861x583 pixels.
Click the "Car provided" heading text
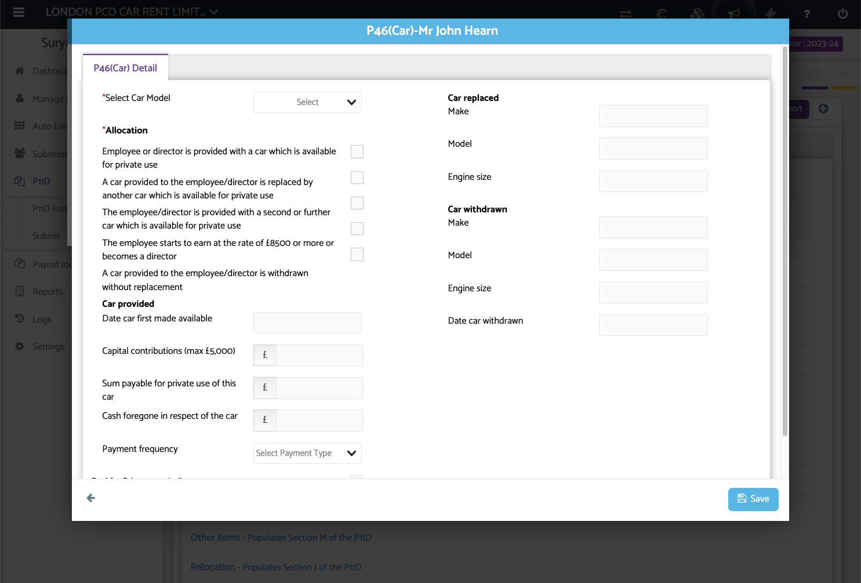click(128, 304)
